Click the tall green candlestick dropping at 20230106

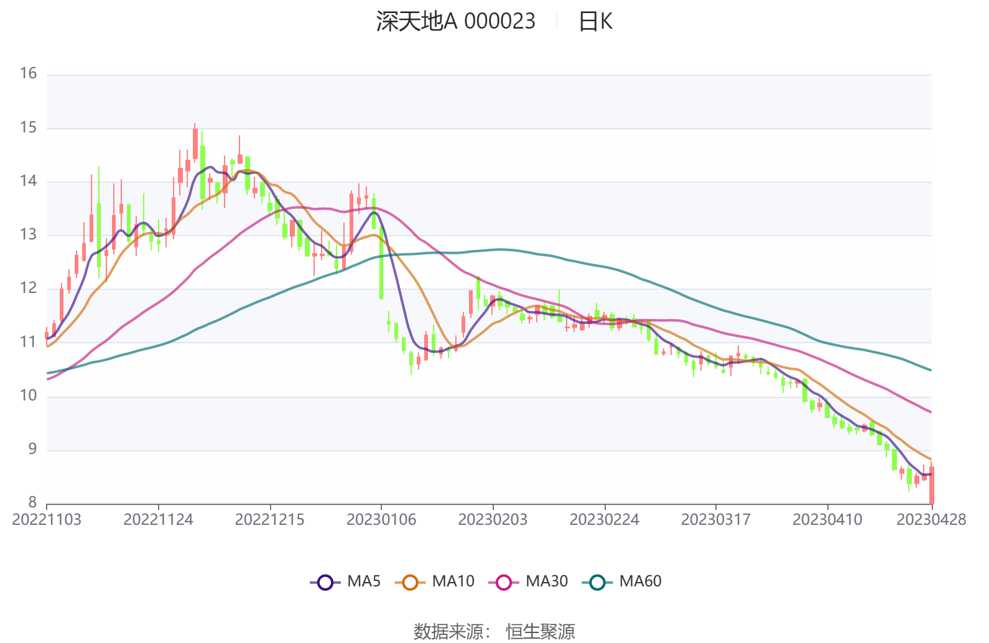[x=381, y=262]
